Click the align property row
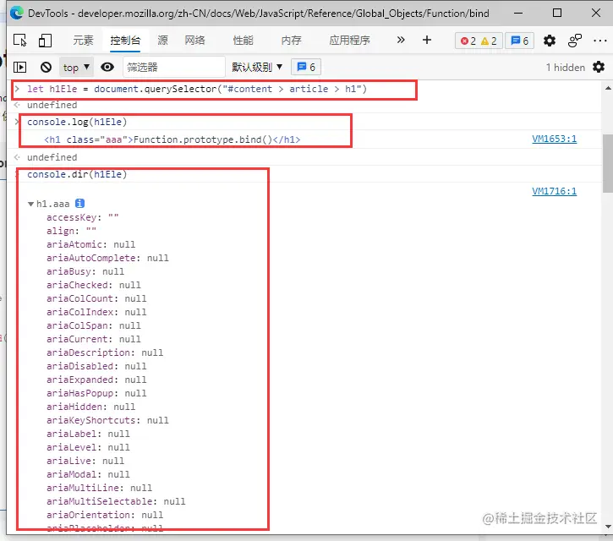Viewport: 613px width, 541px height. pyautogui.click(x=71, y=231)
